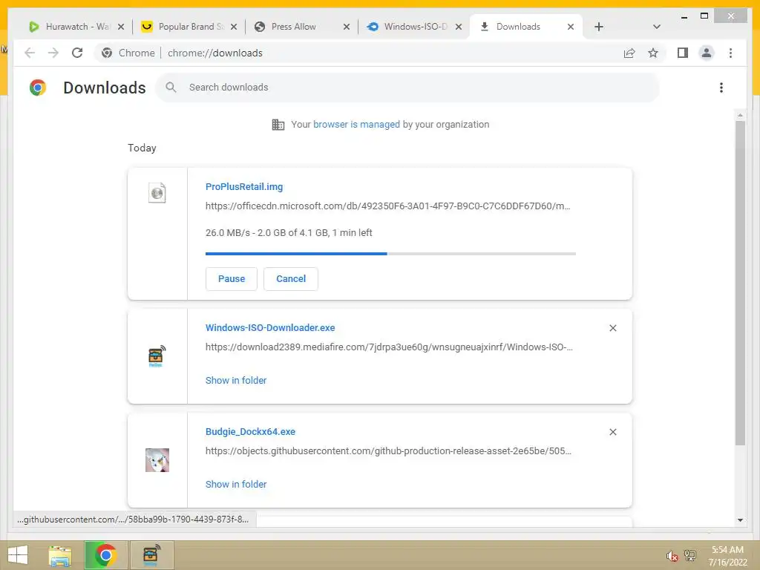This screenshot has height=570, width=760.
Task: Cancel the ProPlusRetail.img download
Action: pyautogui.click(x=291, y=279)
